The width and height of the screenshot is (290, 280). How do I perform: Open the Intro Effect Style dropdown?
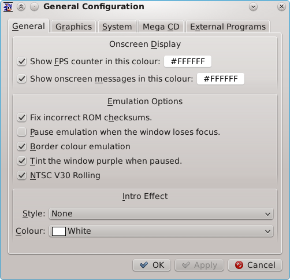[161, 213]
